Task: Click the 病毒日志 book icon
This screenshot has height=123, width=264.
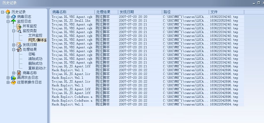Action: [13, 17]
